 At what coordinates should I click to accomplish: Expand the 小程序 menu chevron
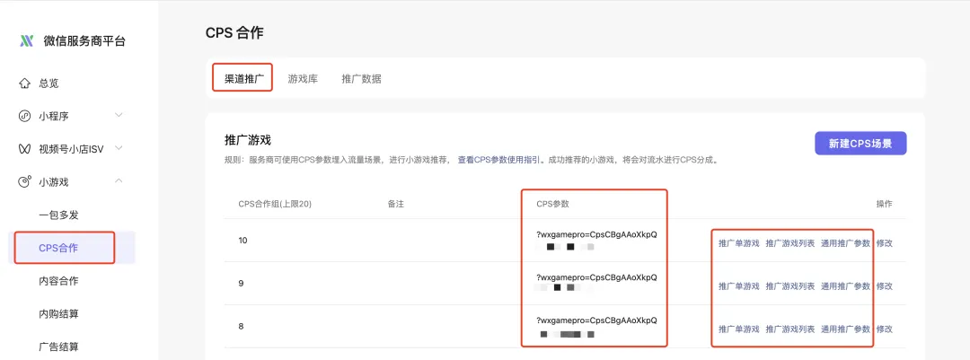119,115
